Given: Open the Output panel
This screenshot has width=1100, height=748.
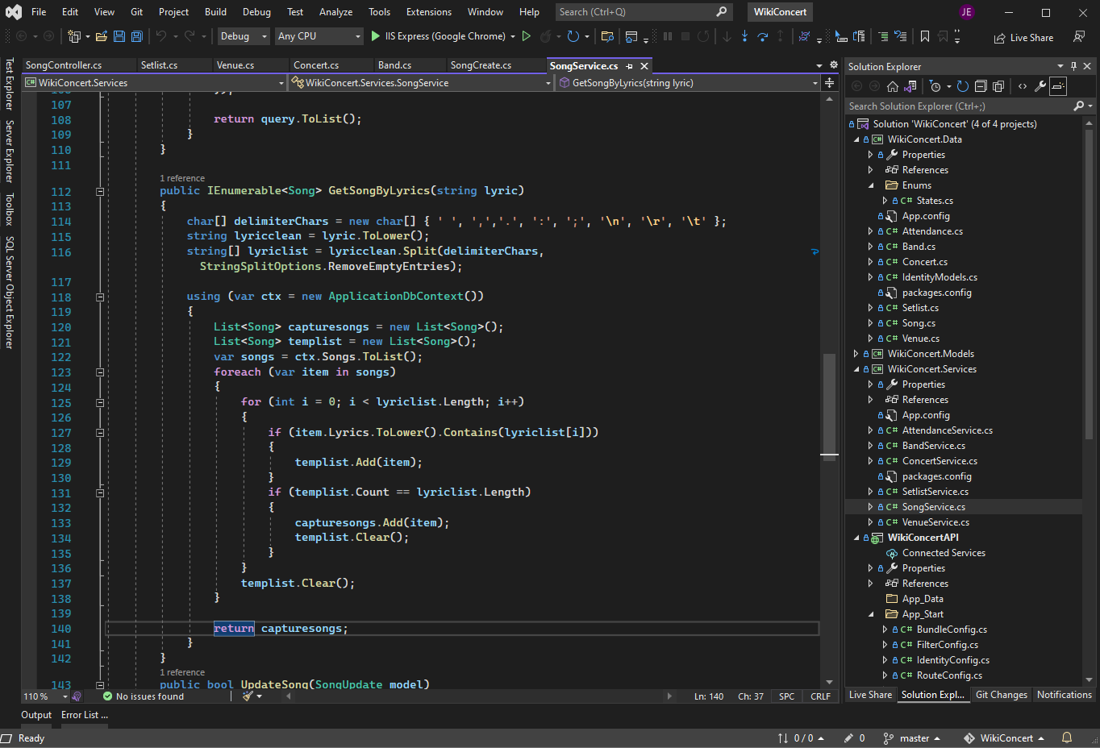Looking at the screenshot, I should (36, 715).
